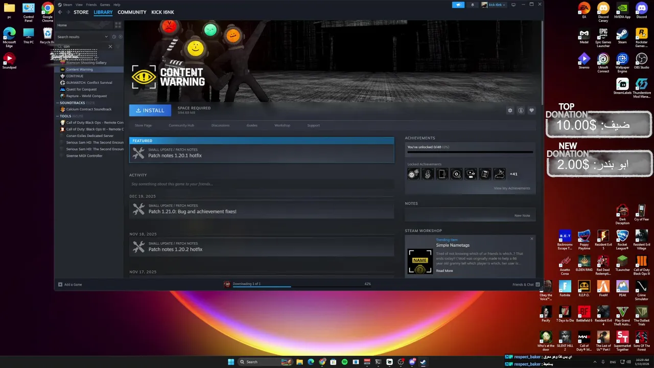Open the Community Hub link
Screen dimensions: 654x368
click(181, 125)
